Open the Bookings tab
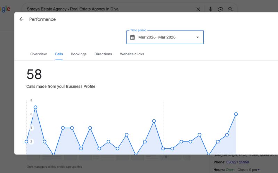The image size is (278, 173). pyautogui.click(x=79, y=54)
